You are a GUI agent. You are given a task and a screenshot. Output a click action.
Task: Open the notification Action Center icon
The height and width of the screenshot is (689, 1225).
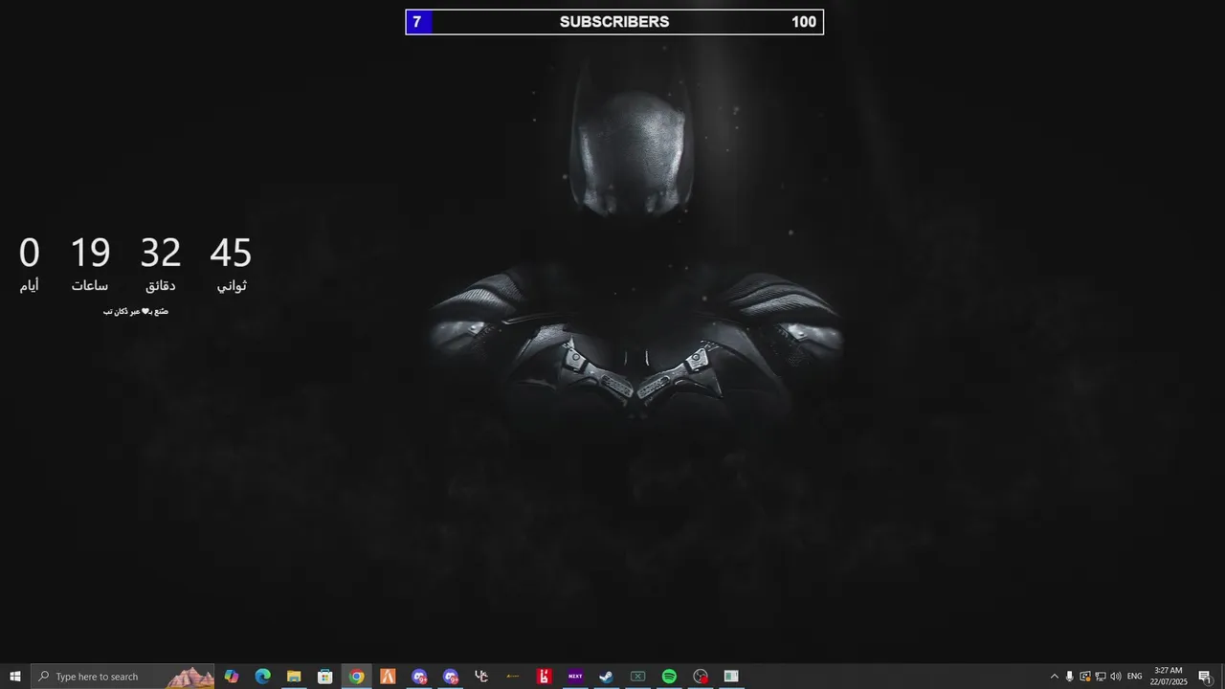(1205, 677)
